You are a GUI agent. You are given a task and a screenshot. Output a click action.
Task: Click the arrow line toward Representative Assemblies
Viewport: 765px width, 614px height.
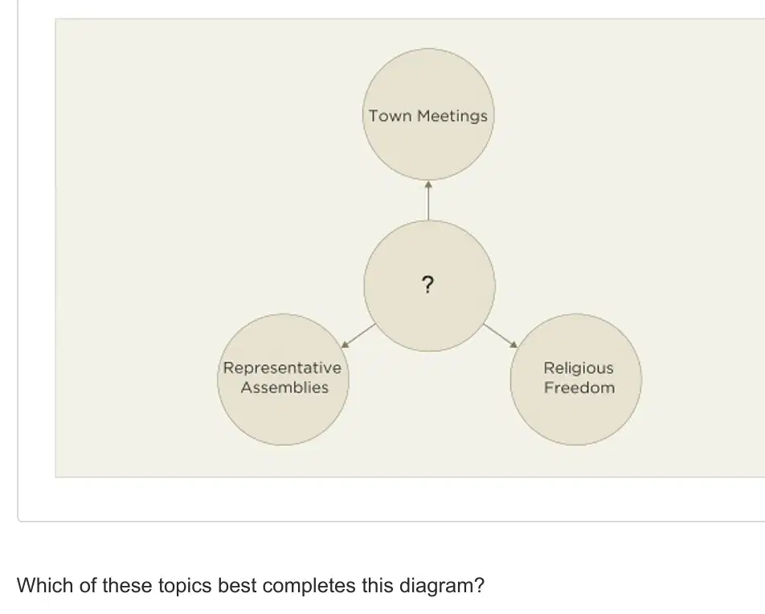coord(358,335)
